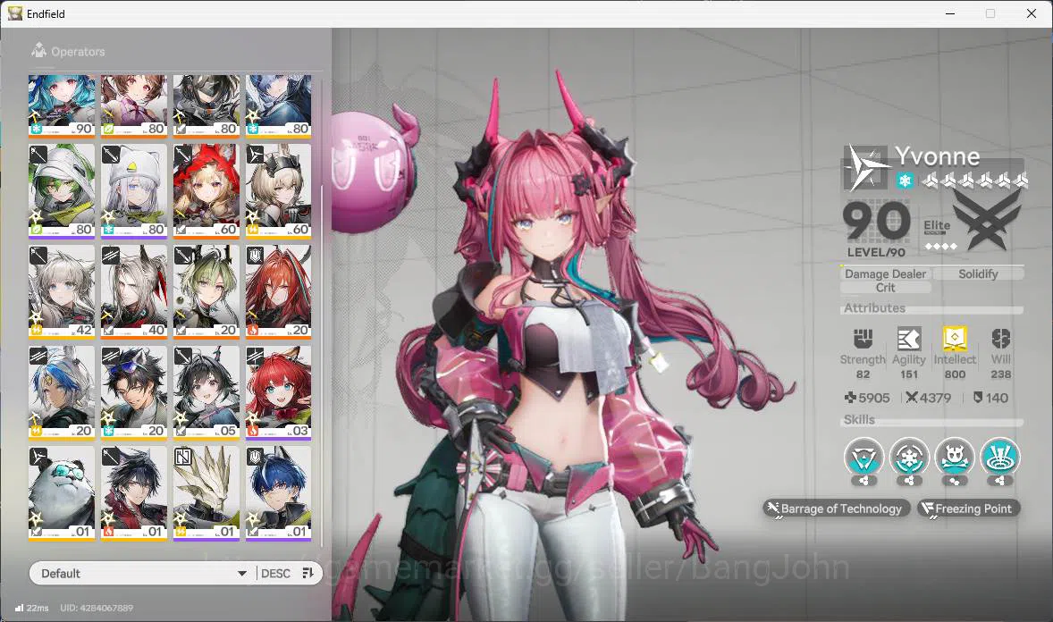Click the Agility attribute icon
Image resolution: width=1053 pixels, height=622 pixels.
pos(908,339)
